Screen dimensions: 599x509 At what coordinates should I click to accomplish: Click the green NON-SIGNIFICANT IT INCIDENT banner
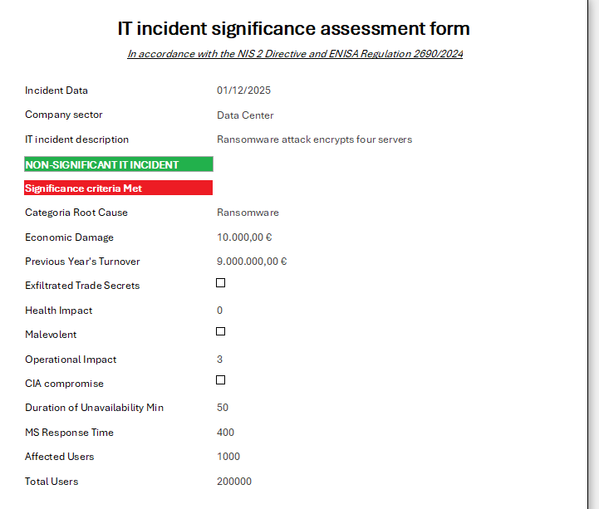tap(119, 164)
